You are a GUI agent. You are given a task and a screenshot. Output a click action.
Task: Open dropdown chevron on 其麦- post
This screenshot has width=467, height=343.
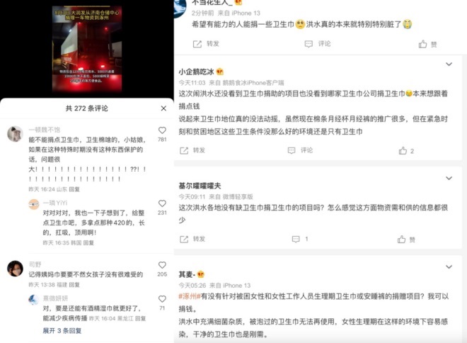coord(449,266)
